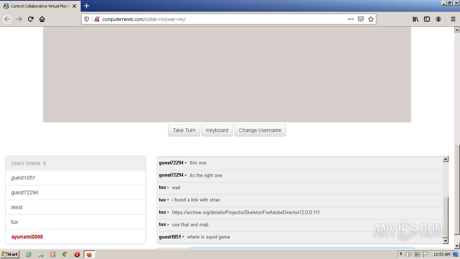The height and width of the screenshot is (259, 460).
Task: Select user ayunami2000 in the list
Action: coord(75,237)
